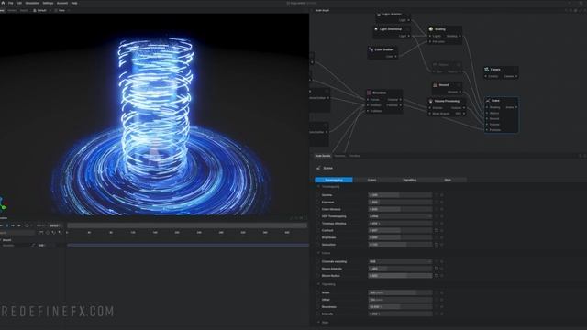Select the Node Details panel tab
The width and height of the screenshot is (587, 330).
(x=322, y=156)
